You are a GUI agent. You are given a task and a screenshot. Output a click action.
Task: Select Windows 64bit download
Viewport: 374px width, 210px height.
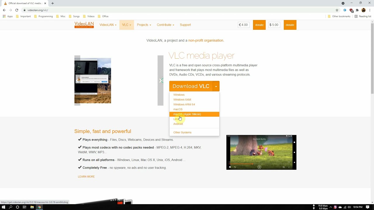coord(182,99)
